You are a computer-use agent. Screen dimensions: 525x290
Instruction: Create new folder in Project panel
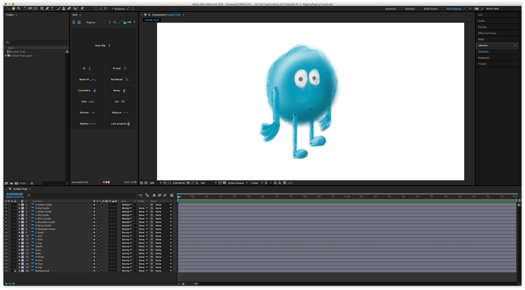coord(11,183)
